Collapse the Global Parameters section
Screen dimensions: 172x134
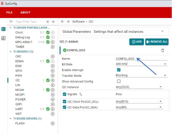pos(163,32)
